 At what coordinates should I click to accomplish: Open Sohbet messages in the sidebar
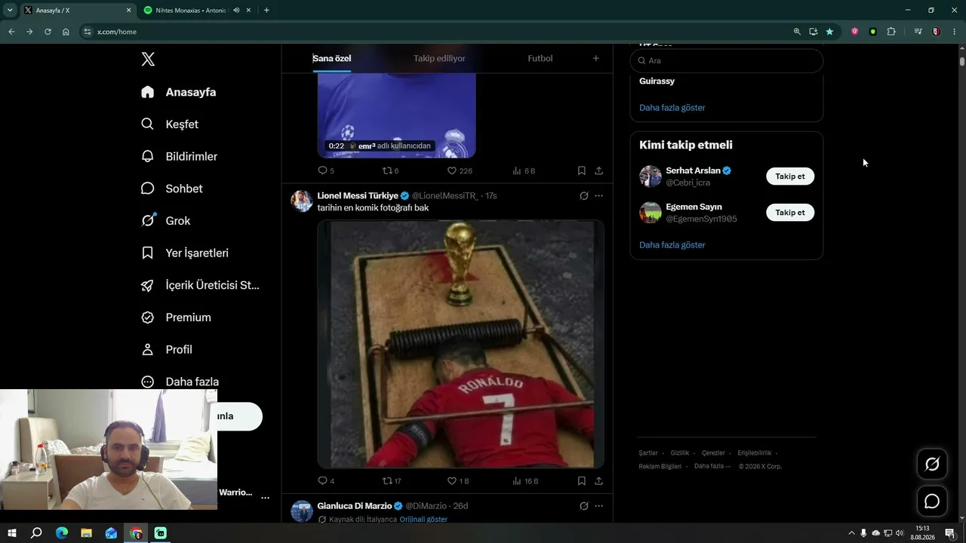(x=172, y=189)
